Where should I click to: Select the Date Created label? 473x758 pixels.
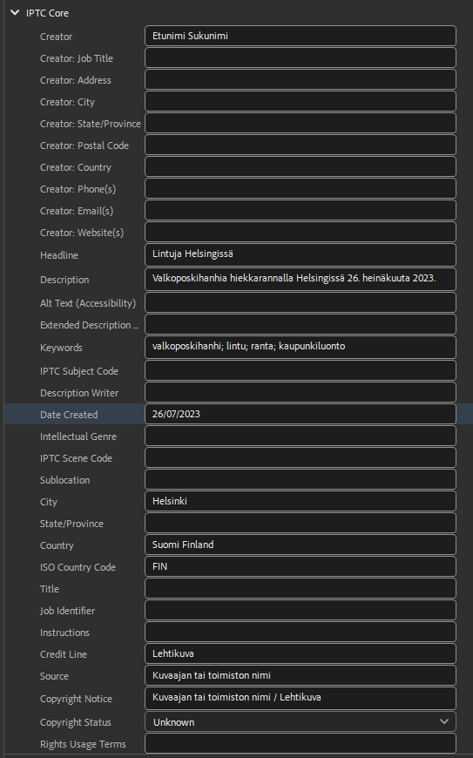69,415
